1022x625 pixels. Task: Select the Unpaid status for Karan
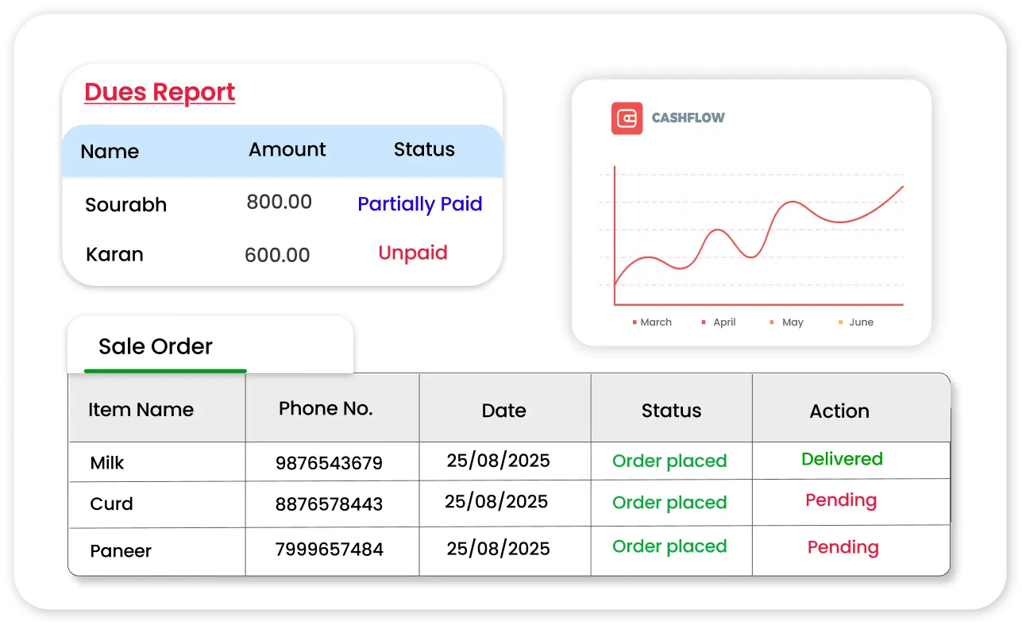[412, 253]
